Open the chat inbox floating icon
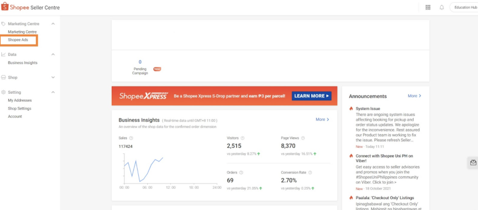 click(x=473, y=163)
